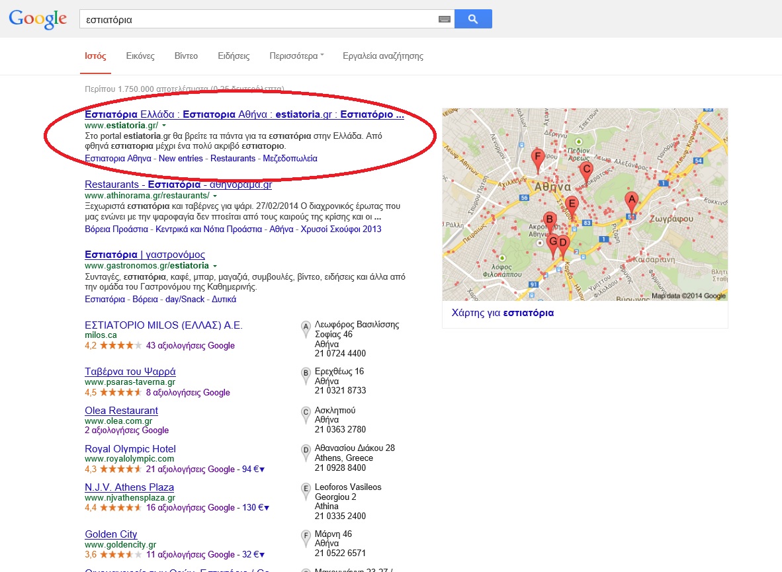Open the Περισσότερα dropdown menu
The height and width of the screenshot is (572, 782).
tap(297, 56)
